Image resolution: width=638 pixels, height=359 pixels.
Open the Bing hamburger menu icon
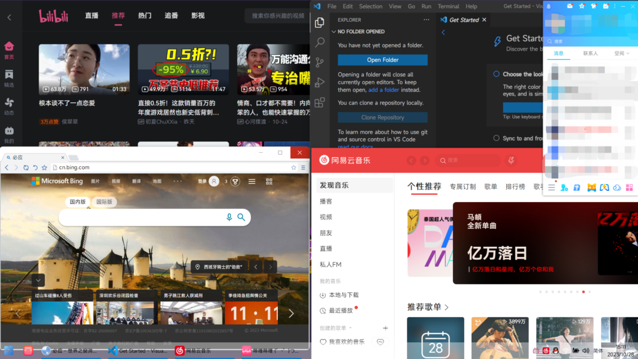(x=252, y=181)
